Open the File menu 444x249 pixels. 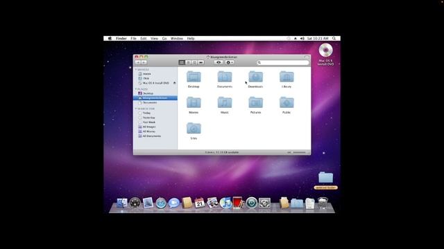coord(133,39)
